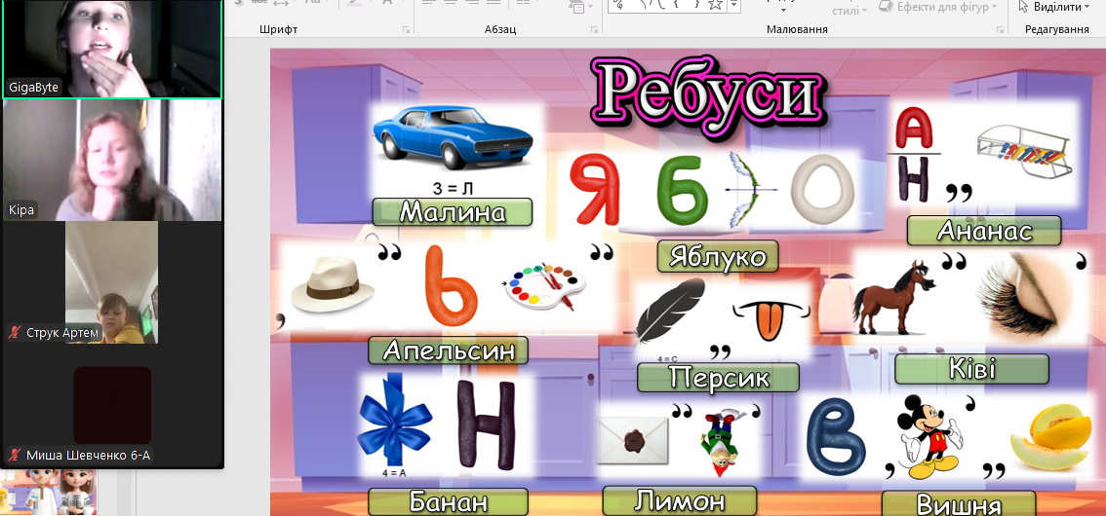The width and height of the screenshot is (1106, 516).
Task: Select the star shape in shapes gallery
Action: (x=715, y=5)
